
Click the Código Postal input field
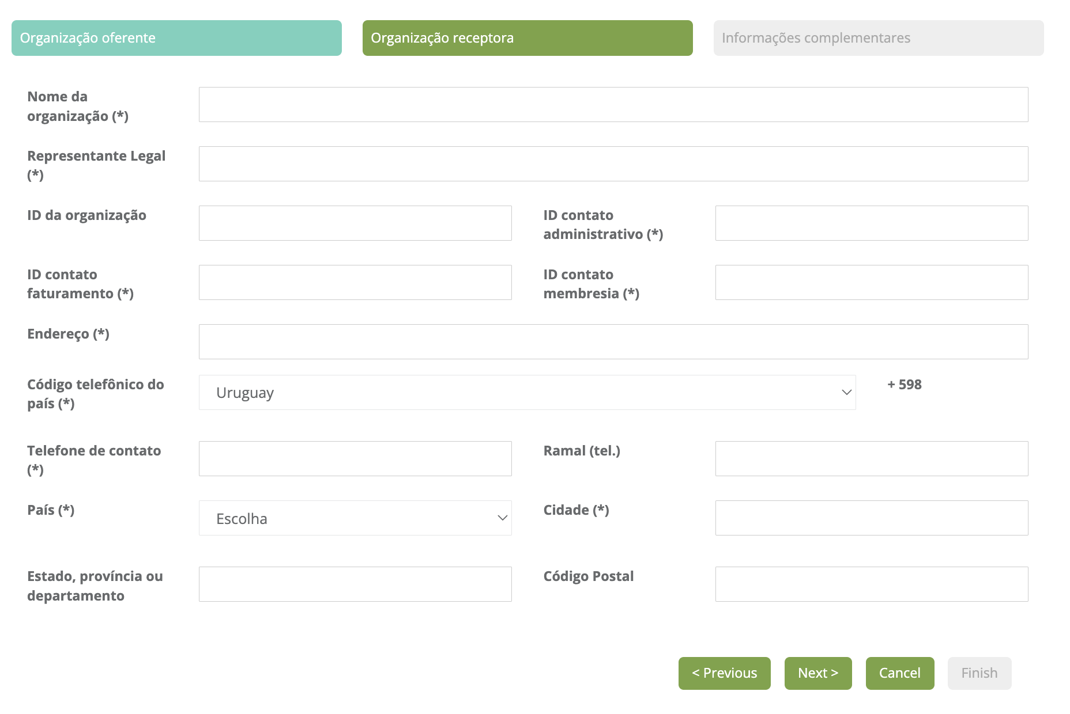pyautogui.click(x=871, y=584)
